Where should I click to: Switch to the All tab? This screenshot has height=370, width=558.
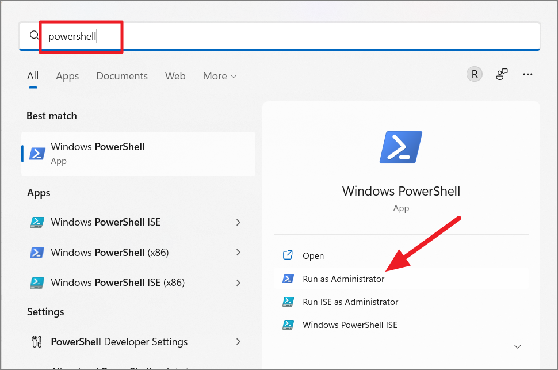click(33, 76)
